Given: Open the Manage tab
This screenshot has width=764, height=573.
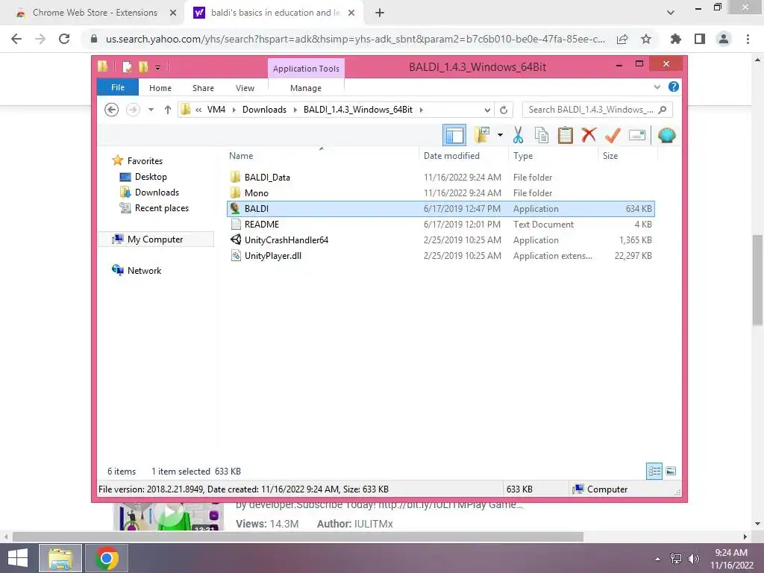Looking at the screenshot, I should 305,88.
